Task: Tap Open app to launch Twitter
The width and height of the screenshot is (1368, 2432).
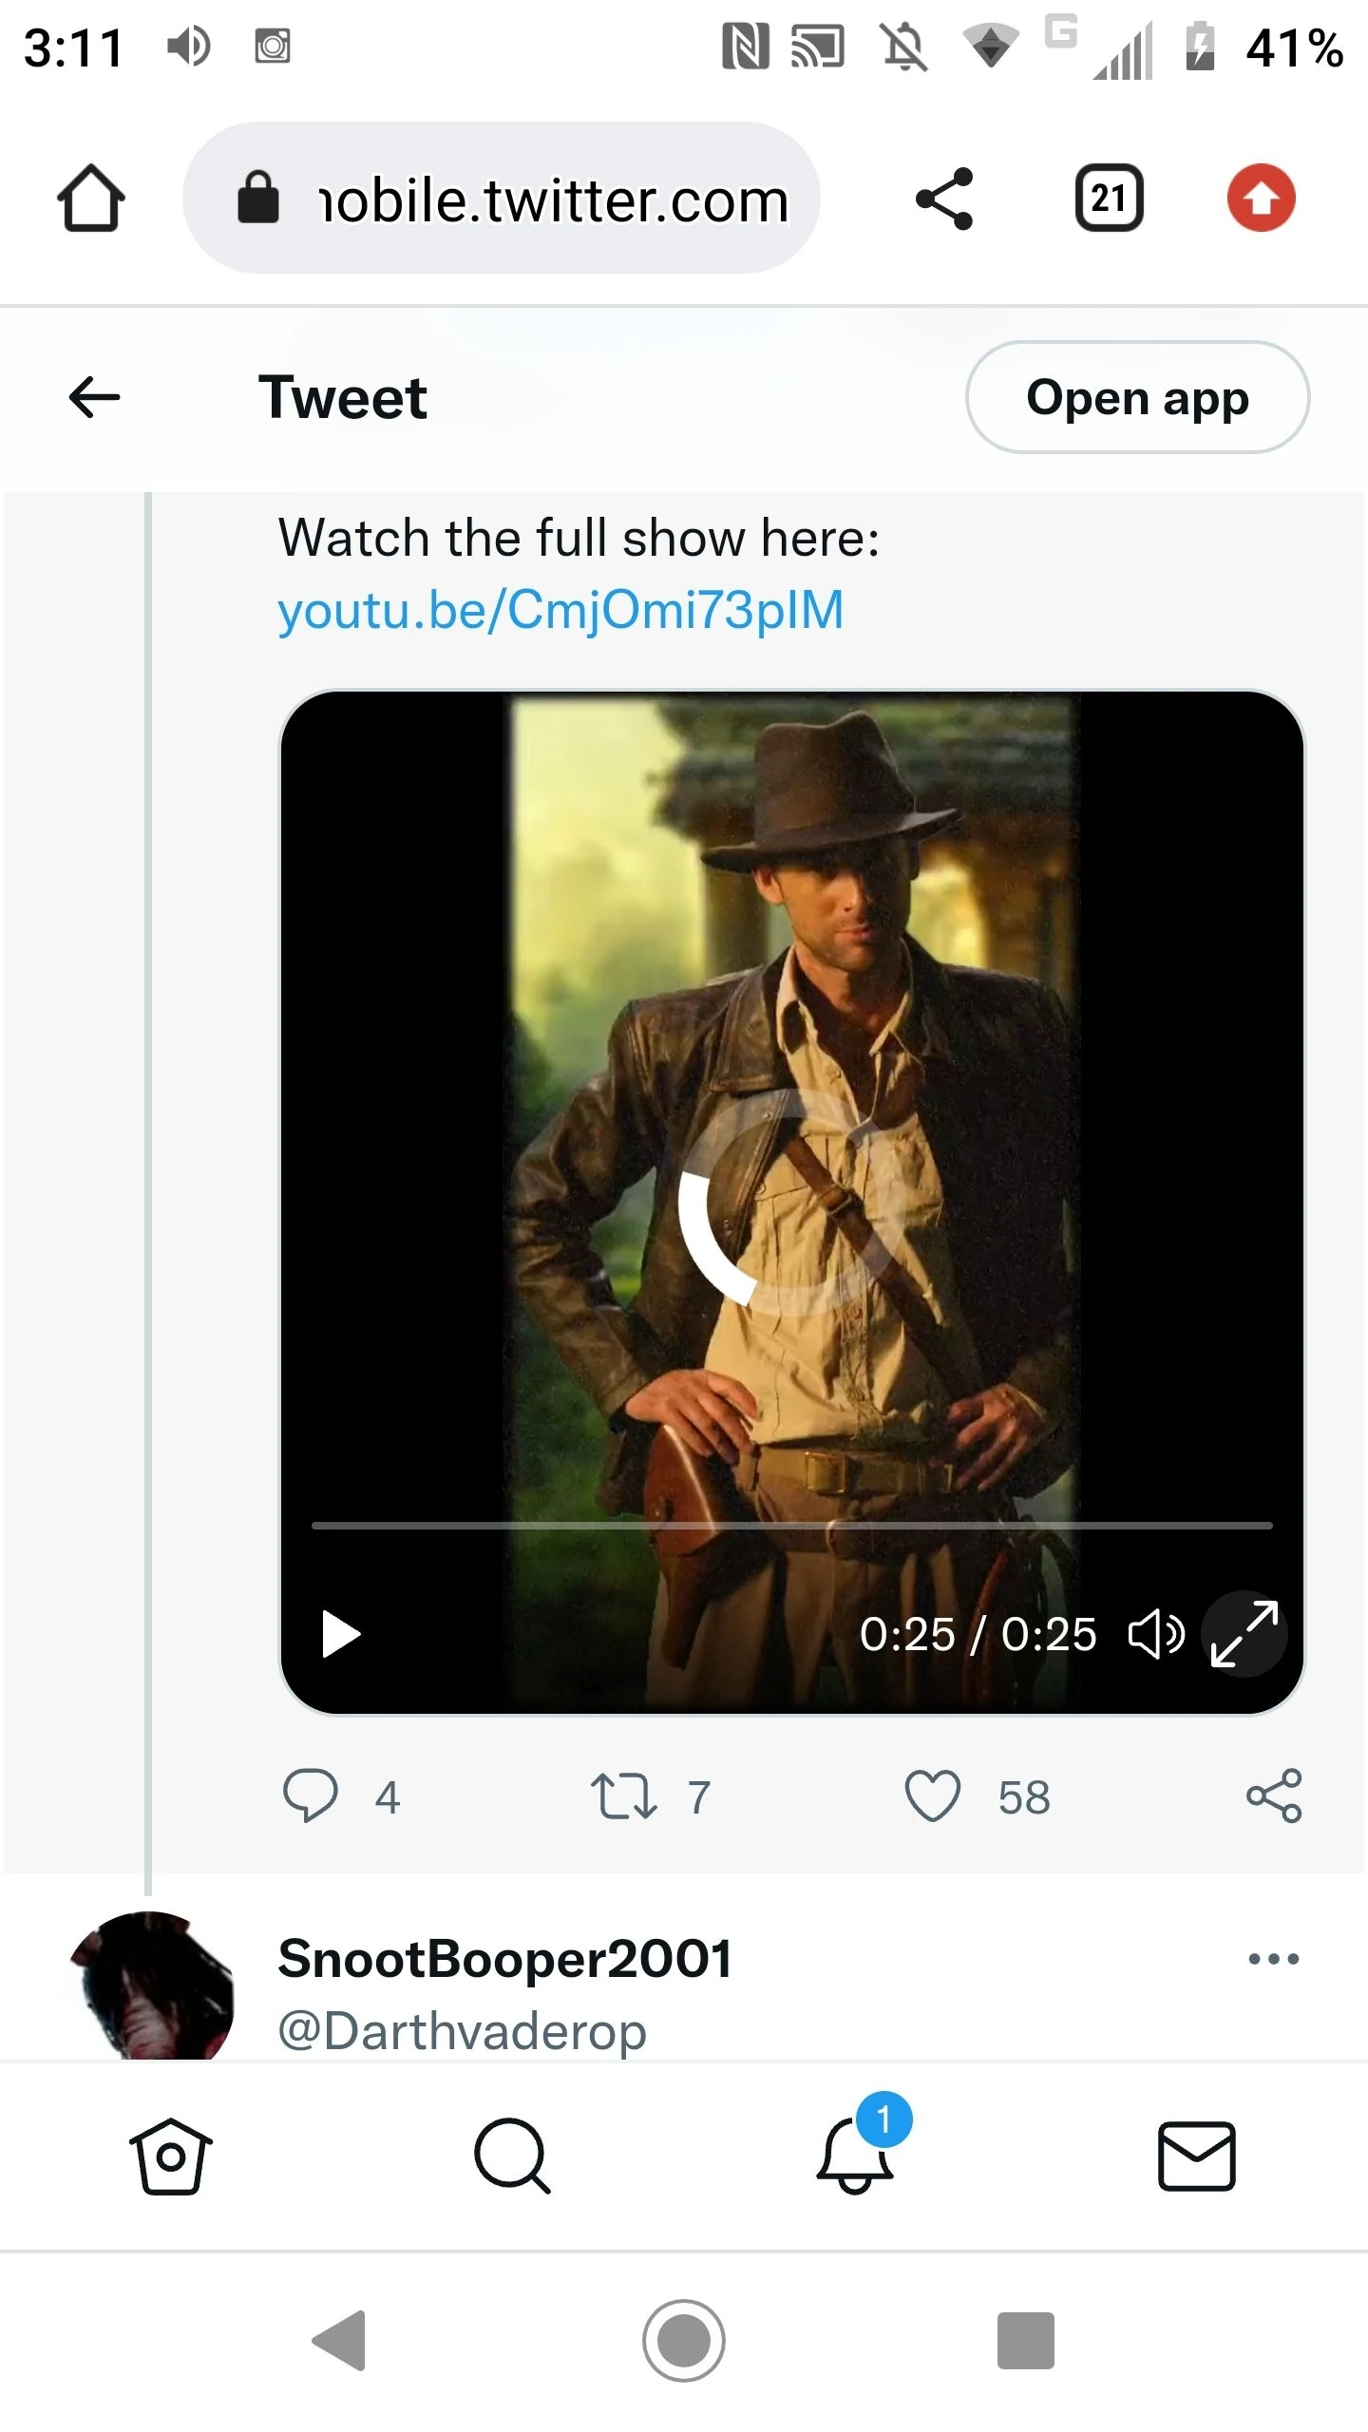Action: point(1137,398)
